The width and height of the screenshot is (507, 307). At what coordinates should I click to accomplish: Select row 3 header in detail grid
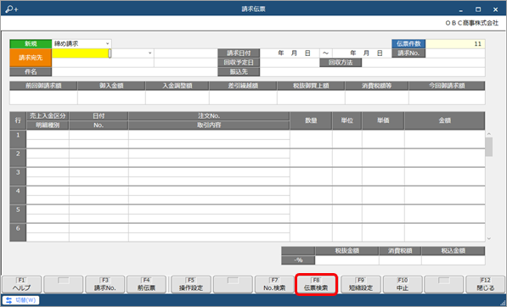tap(18, 176)
